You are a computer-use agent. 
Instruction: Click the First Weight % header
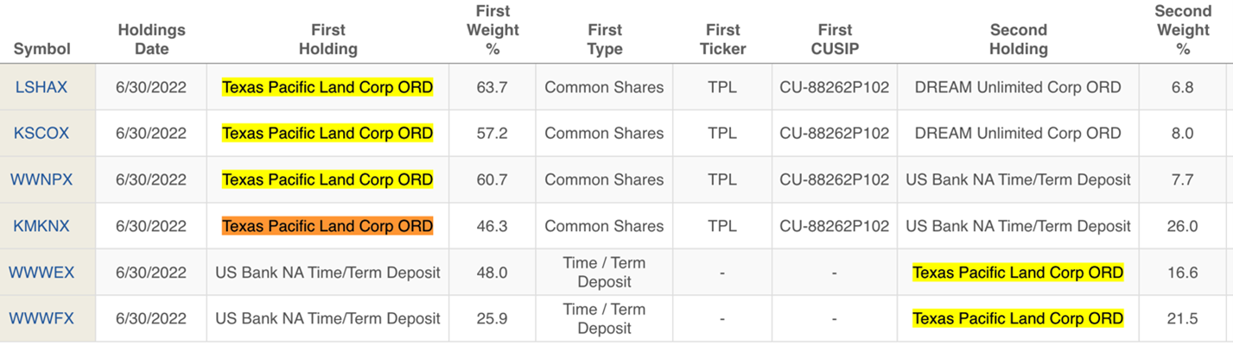coord(493,30)
